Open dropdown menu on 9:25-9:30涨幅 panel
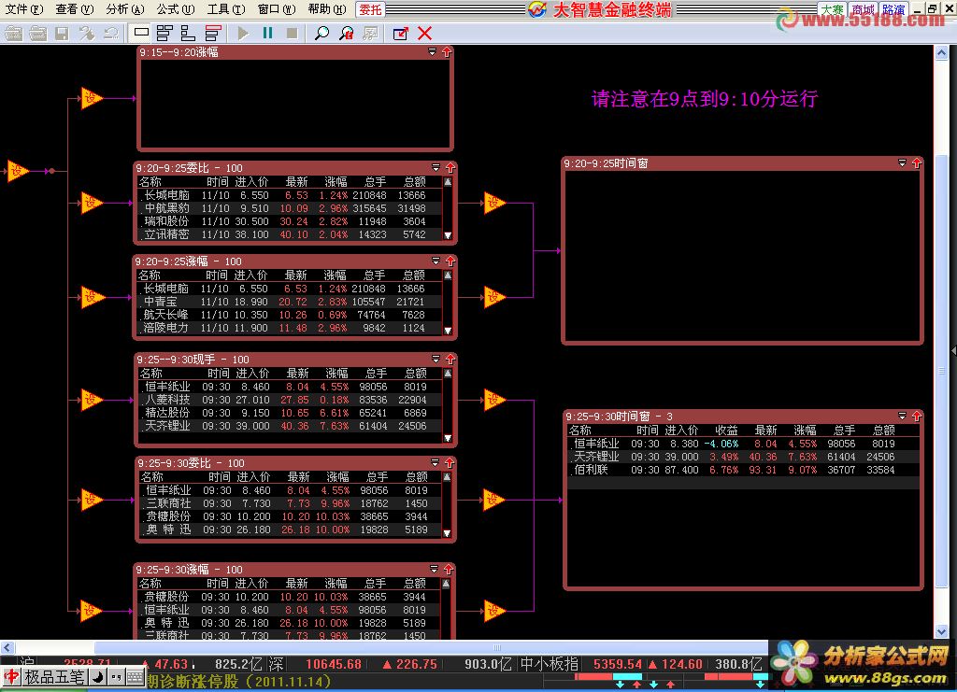 pyautogui.click(x=434, y=569)
